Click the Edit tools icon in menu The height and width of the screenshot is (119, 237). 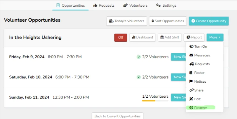pos(191,99)
